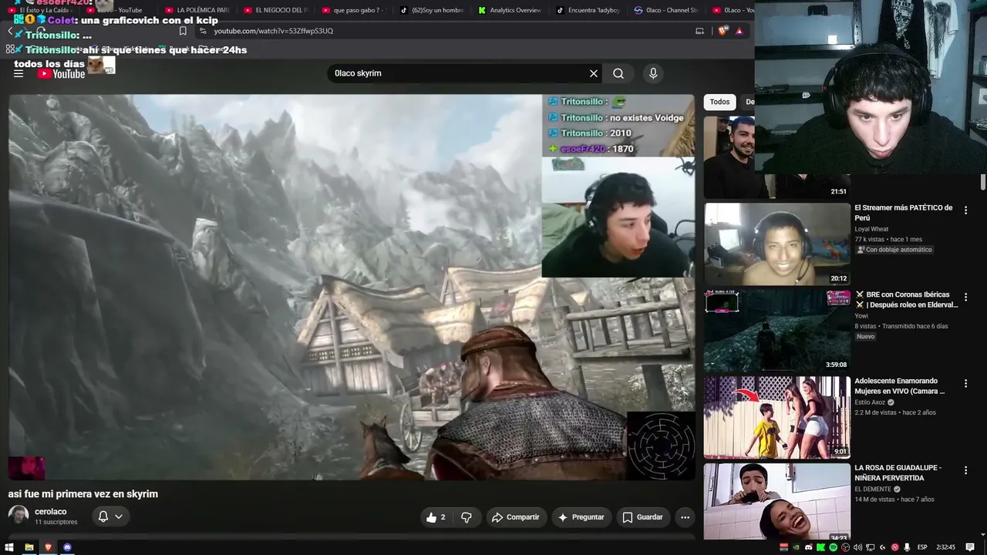Open the clock showing 2:32:45
987x555 pixels.
click(945, 547)
